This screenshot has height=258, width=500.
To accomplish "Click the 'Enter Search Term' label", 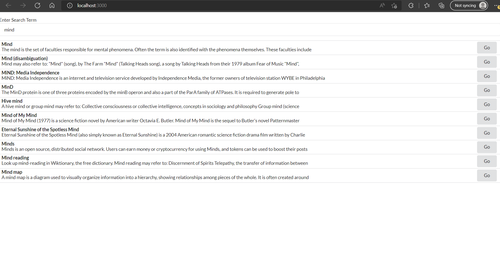I will [18, 20].
